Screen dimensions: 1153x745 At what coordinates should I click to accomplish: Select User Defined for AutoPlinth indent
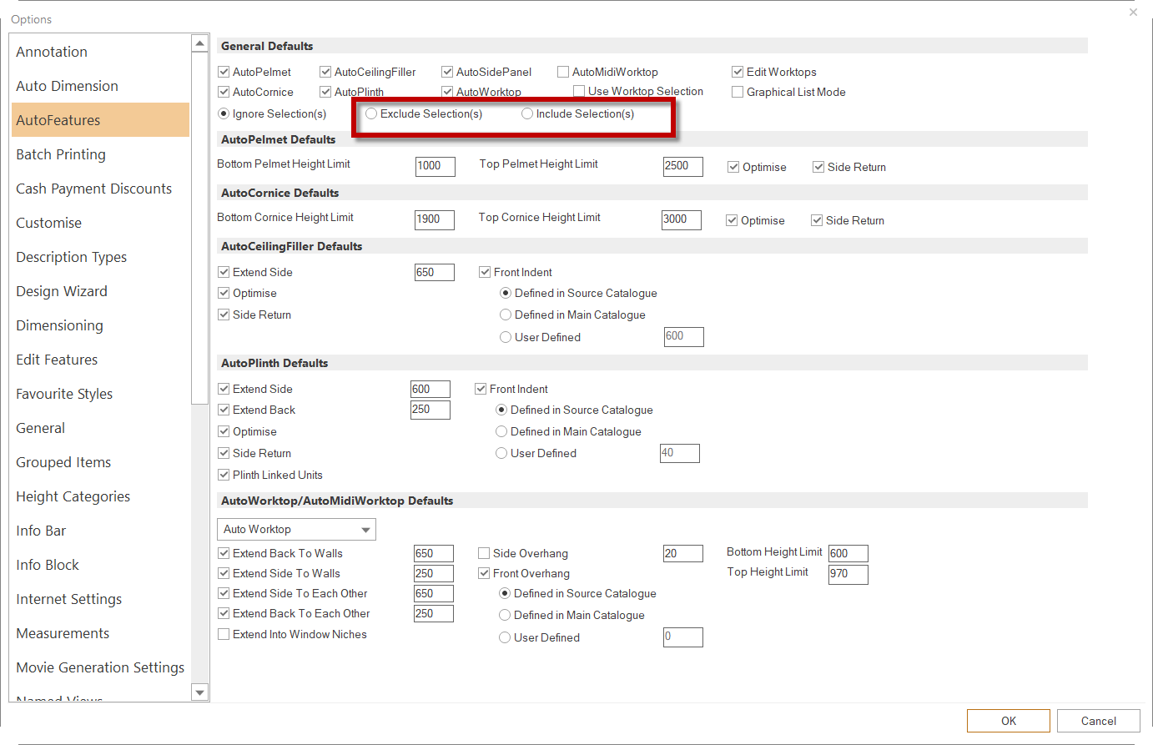pos(501,453)
